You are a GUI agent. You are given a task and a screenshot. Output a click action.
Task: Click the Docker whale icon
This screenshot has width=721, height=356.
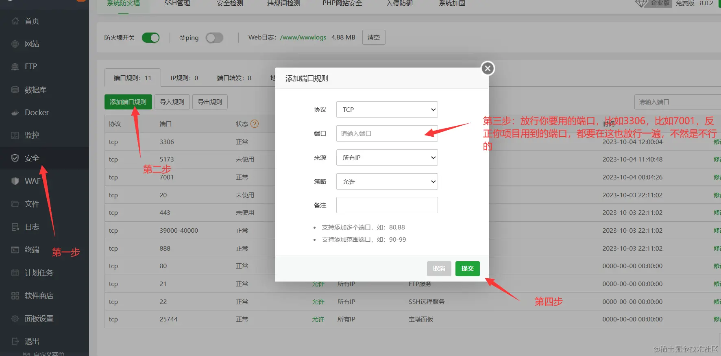click(15, 113)
